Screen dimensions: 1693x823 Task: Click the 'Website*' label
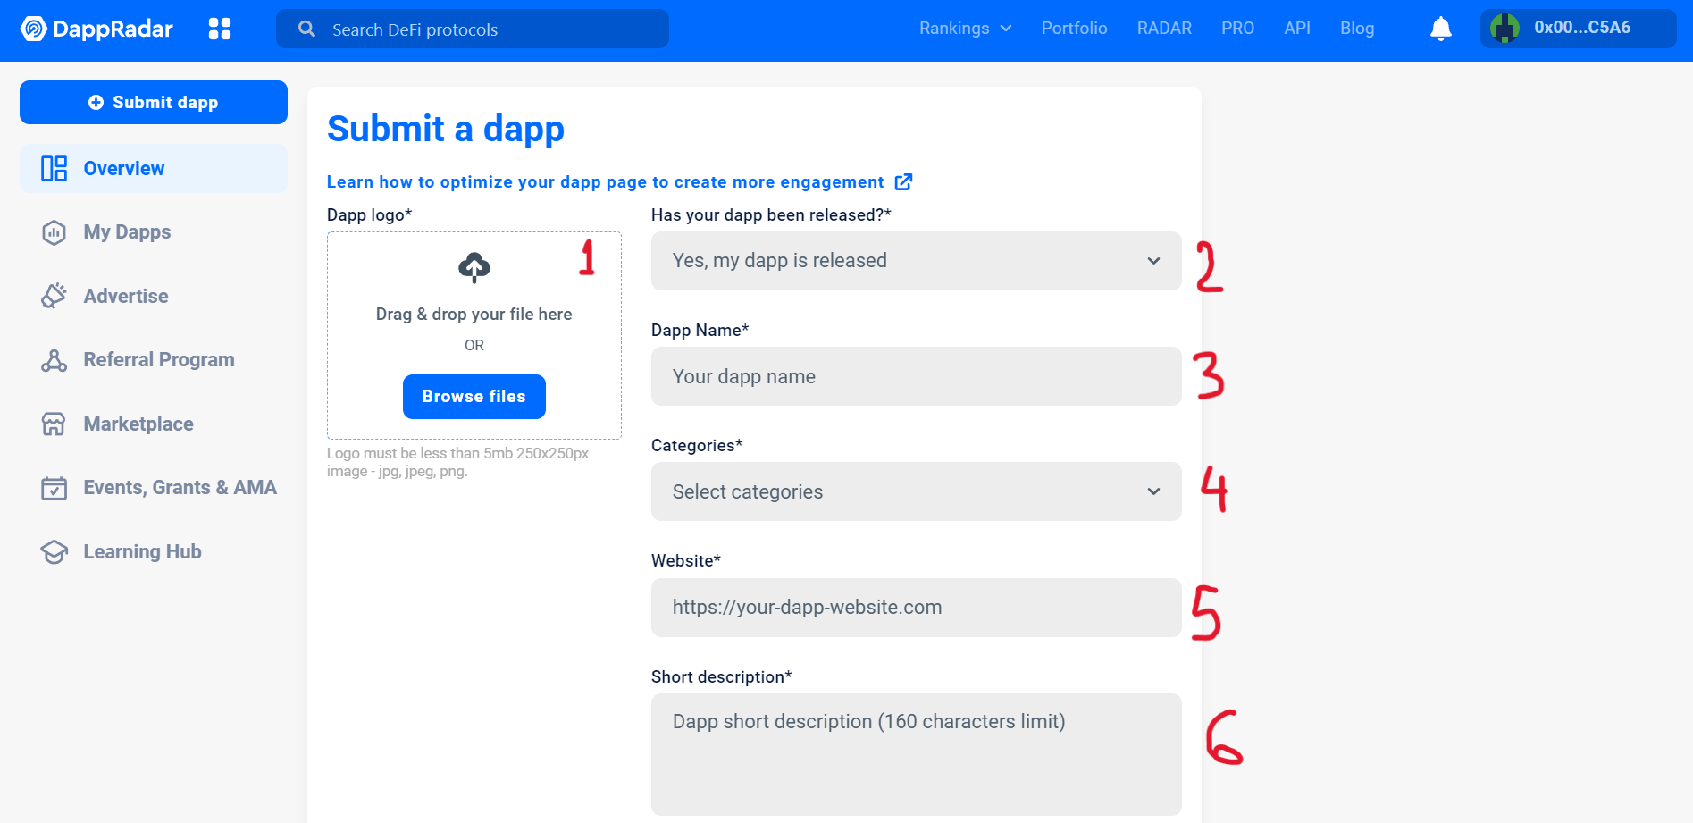point(686,560)
